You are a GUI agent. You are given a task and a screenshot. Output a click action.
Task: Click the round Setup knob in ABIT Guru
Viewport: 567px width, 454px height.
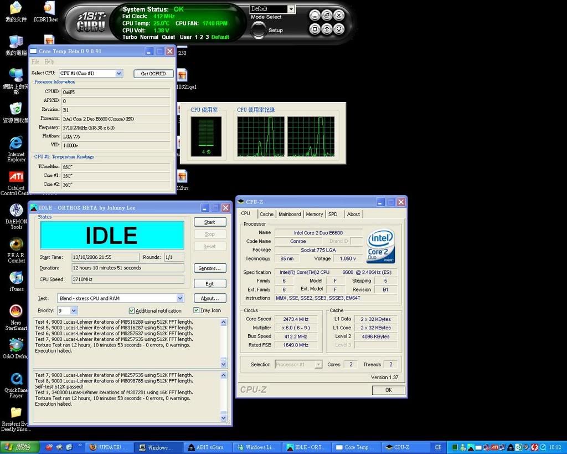pos(258,30)
